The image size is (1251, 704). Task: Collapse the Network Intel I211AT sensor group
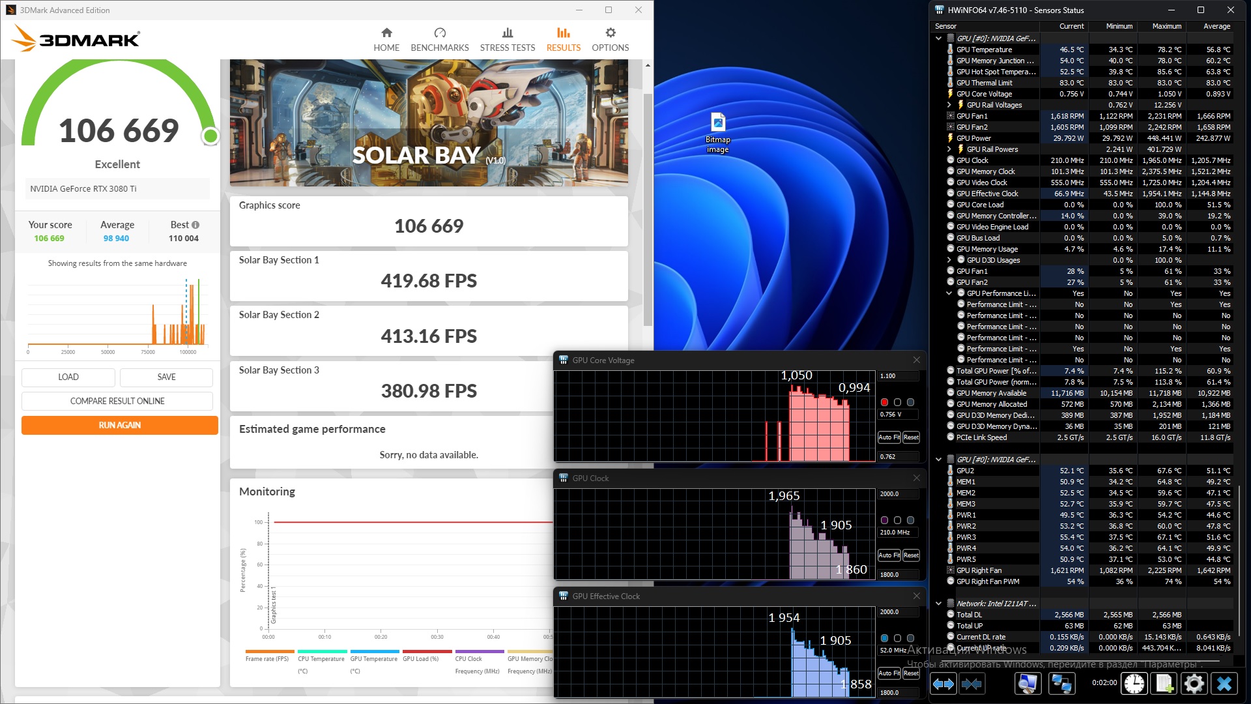coord(938,604)
